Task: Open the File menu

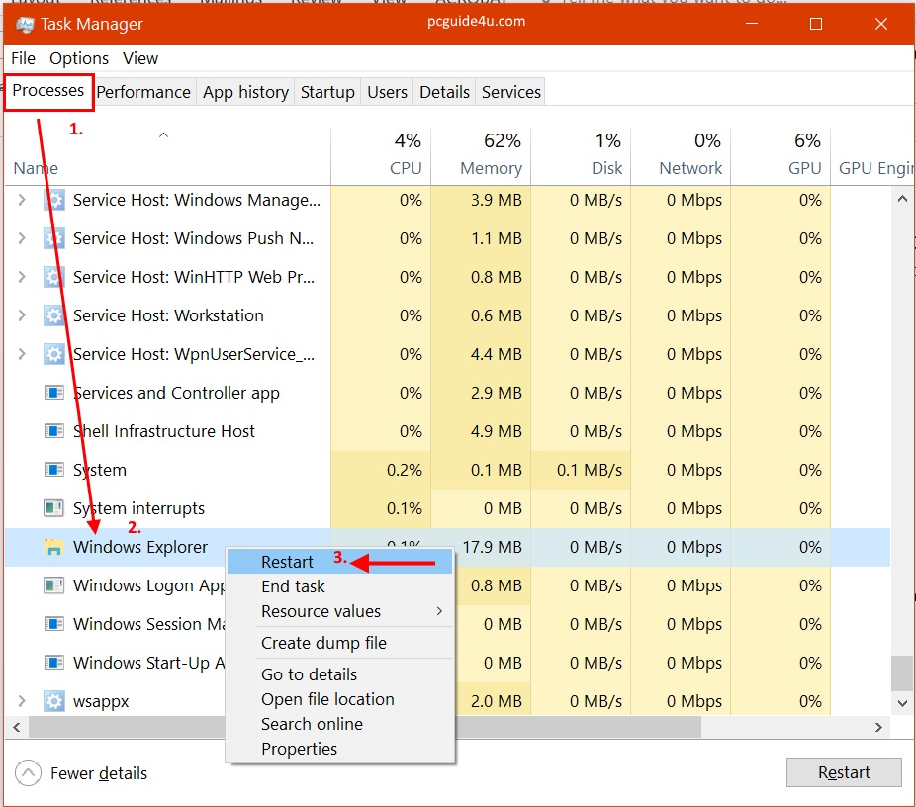Action: [24, 58]
